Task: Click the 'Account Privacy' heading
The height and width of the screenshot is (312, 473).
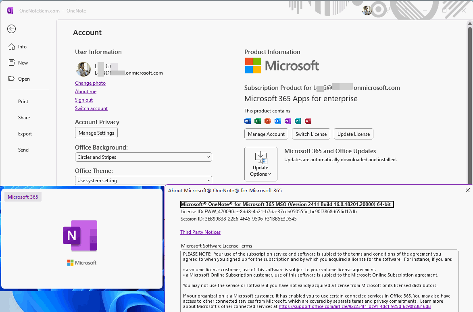Action: [97, 122]
